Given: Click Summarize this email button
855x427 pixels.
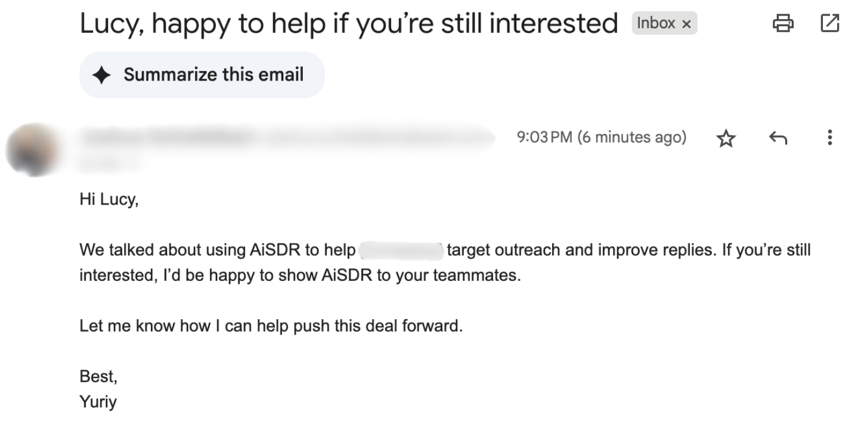Looking at the screenshot, I should coord(202,75).
